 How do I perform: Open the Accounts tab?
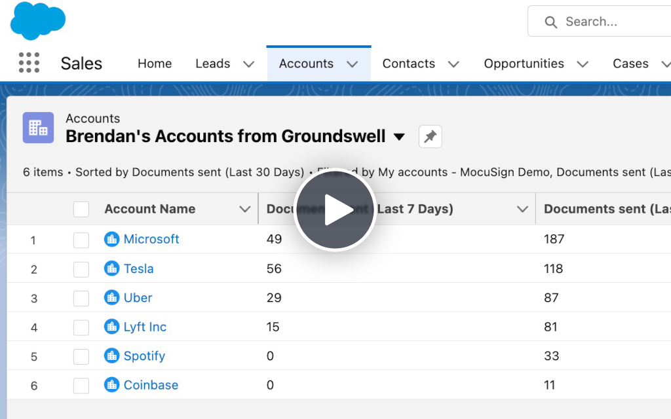pyautogui.click(x=306, y=64)
